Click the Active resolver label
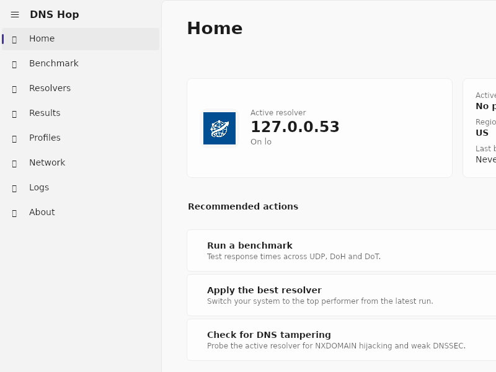The height and width of the screenshot is (372, 496). coord(278,113)
